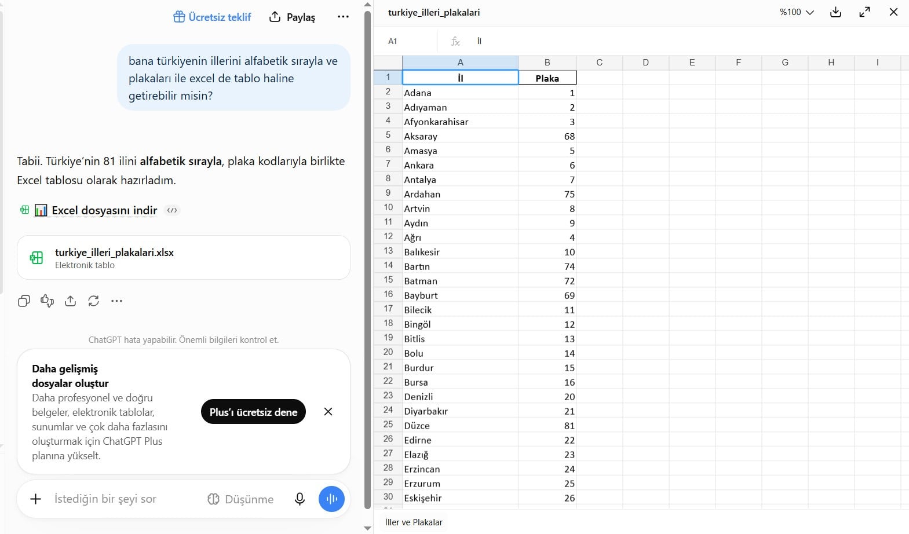Open the Paylaş share button
The width and height of the screenshot is (909, 534).
(x=293, y=17)
